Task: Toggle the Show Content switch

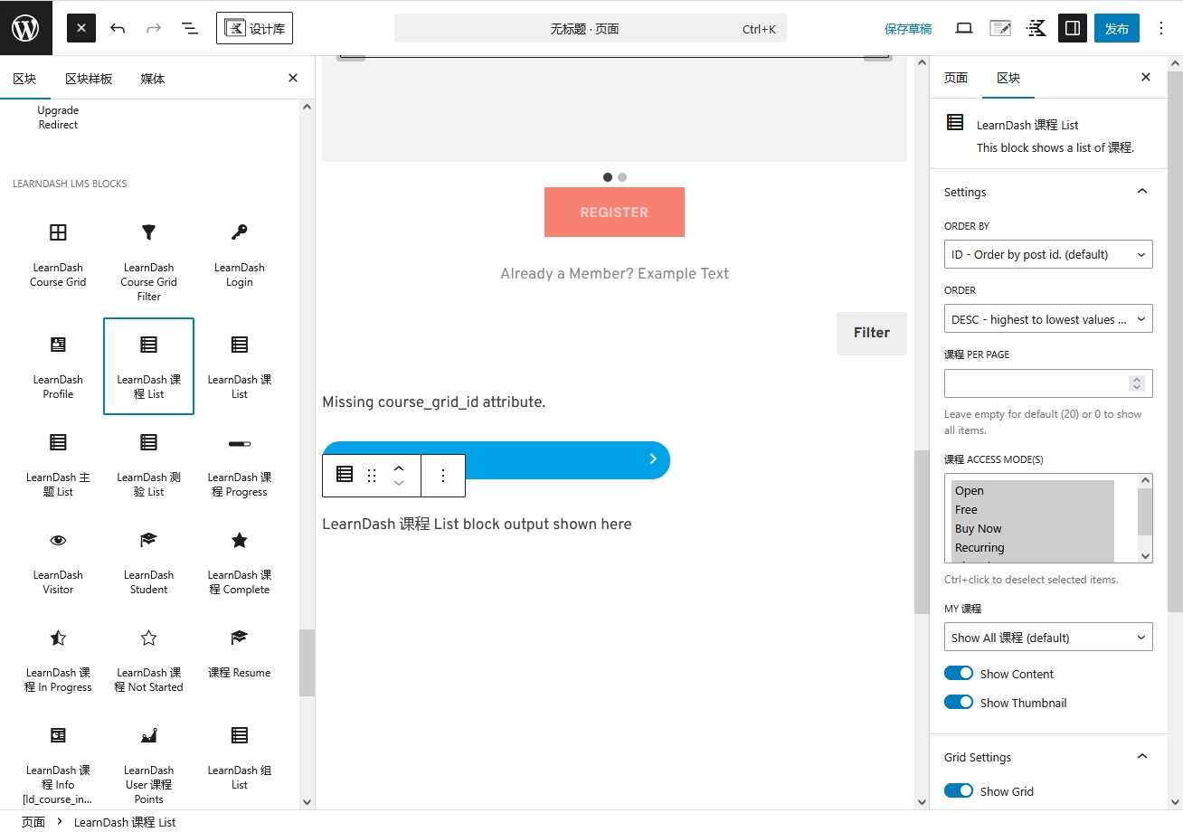Action: pyautogui.click(x=959, y=674)
